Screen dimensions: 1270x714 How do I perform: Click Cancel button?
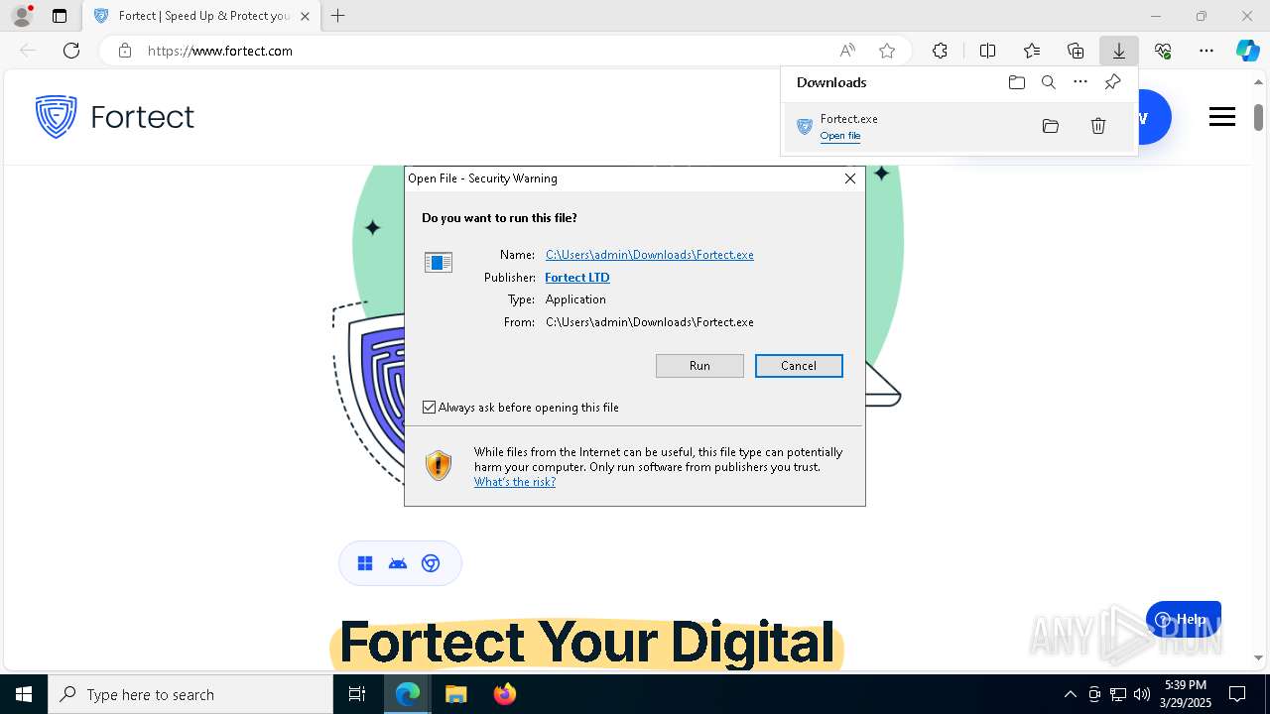tap(799, 366)
